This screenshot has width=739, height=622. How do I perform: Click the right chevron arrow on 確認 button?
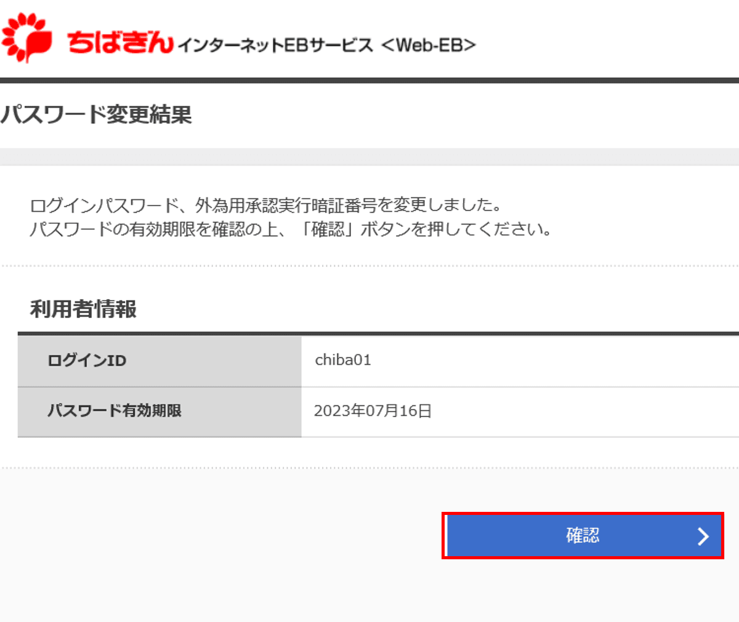703,536
